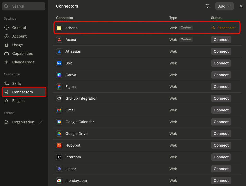This screenshot has width=246, height=186.
Task: Click the search magnifier icon in Connectors header
Action: tap(208, 6)
